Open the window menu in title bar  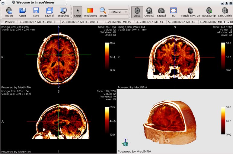(x=3, y=2)
